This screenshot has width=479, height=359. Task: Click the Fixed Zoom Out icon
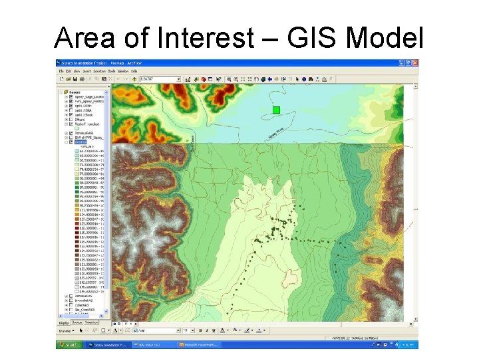(x=249, y=79)
